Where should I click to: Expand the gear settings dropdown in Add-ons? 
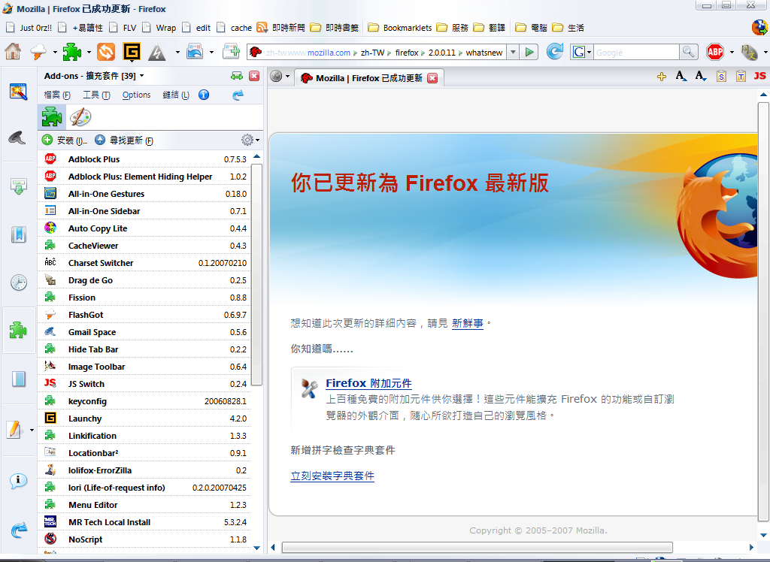tap(250, 140)
